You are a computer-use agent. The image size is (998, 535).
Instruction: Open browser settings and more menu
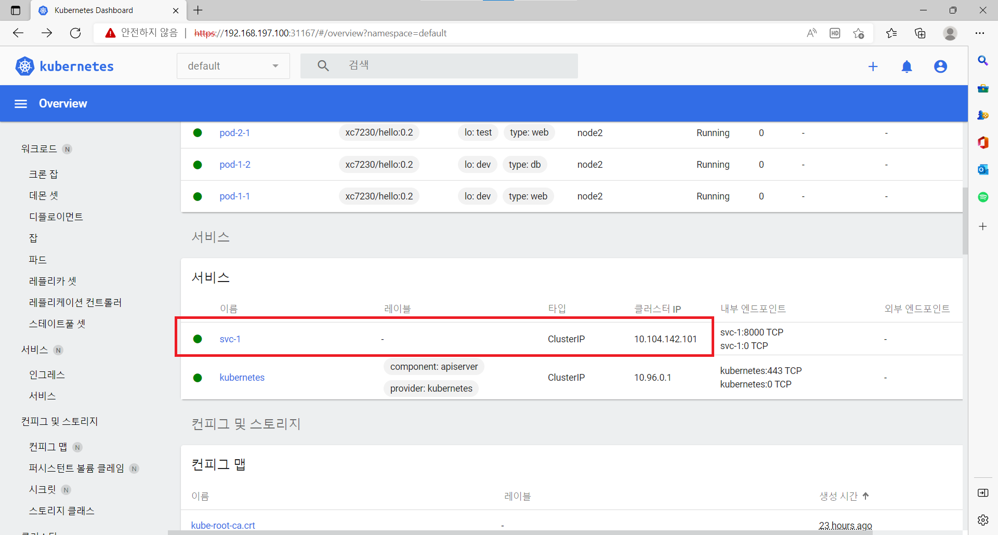click(980, 33)
